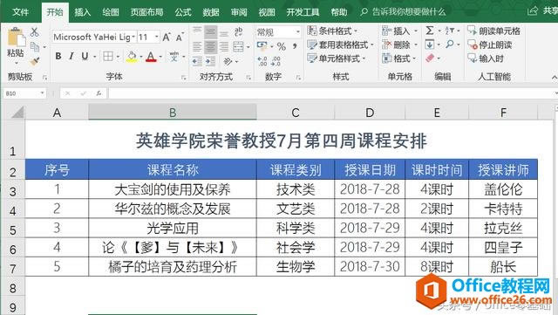Toggle Underline formatting
The image size is (558, 315).
[85, 56]
